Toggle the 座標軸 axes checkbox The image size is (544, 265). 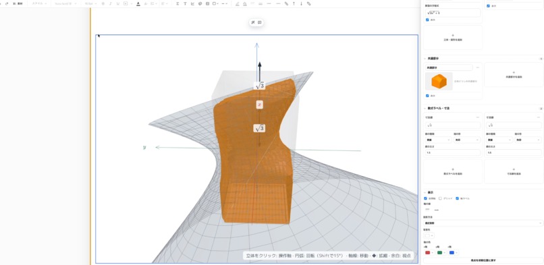tap(426, 198)
